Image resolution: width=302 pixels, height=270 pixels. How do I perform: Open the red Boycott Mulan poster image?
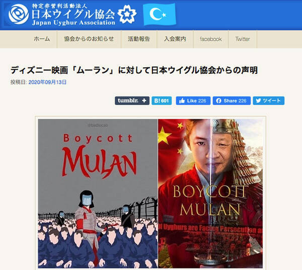point(210,194)
